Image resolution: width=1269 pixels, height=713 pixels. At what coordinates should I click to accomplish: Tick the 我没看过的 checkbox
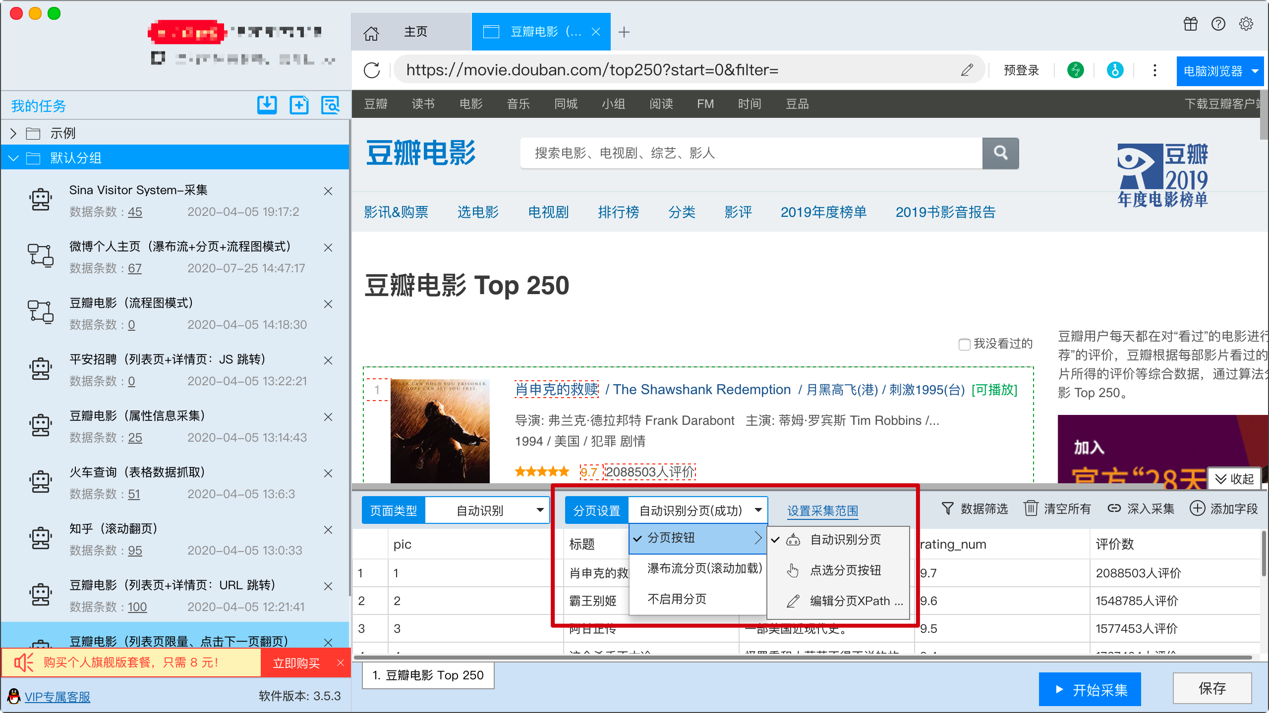point(964,344)
